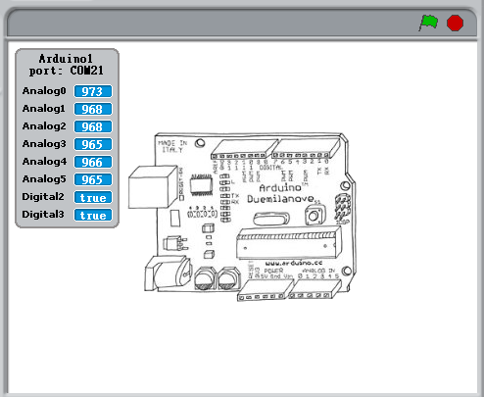Select the Analog1 reading 968
The height and width of the screenshot is (397, 484).
93,109
